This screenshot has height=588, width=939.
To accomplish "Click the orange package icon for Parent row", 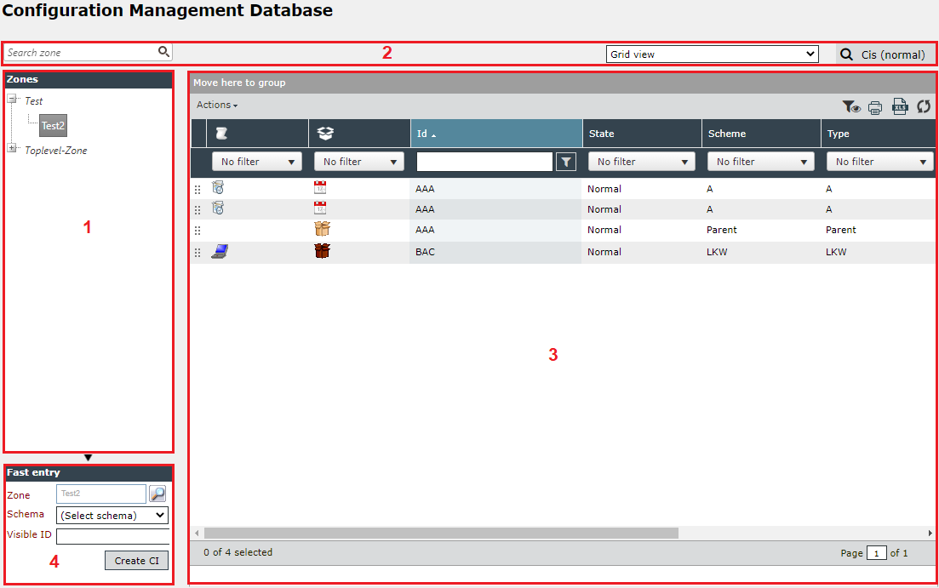I will click(x=322, y=229).
